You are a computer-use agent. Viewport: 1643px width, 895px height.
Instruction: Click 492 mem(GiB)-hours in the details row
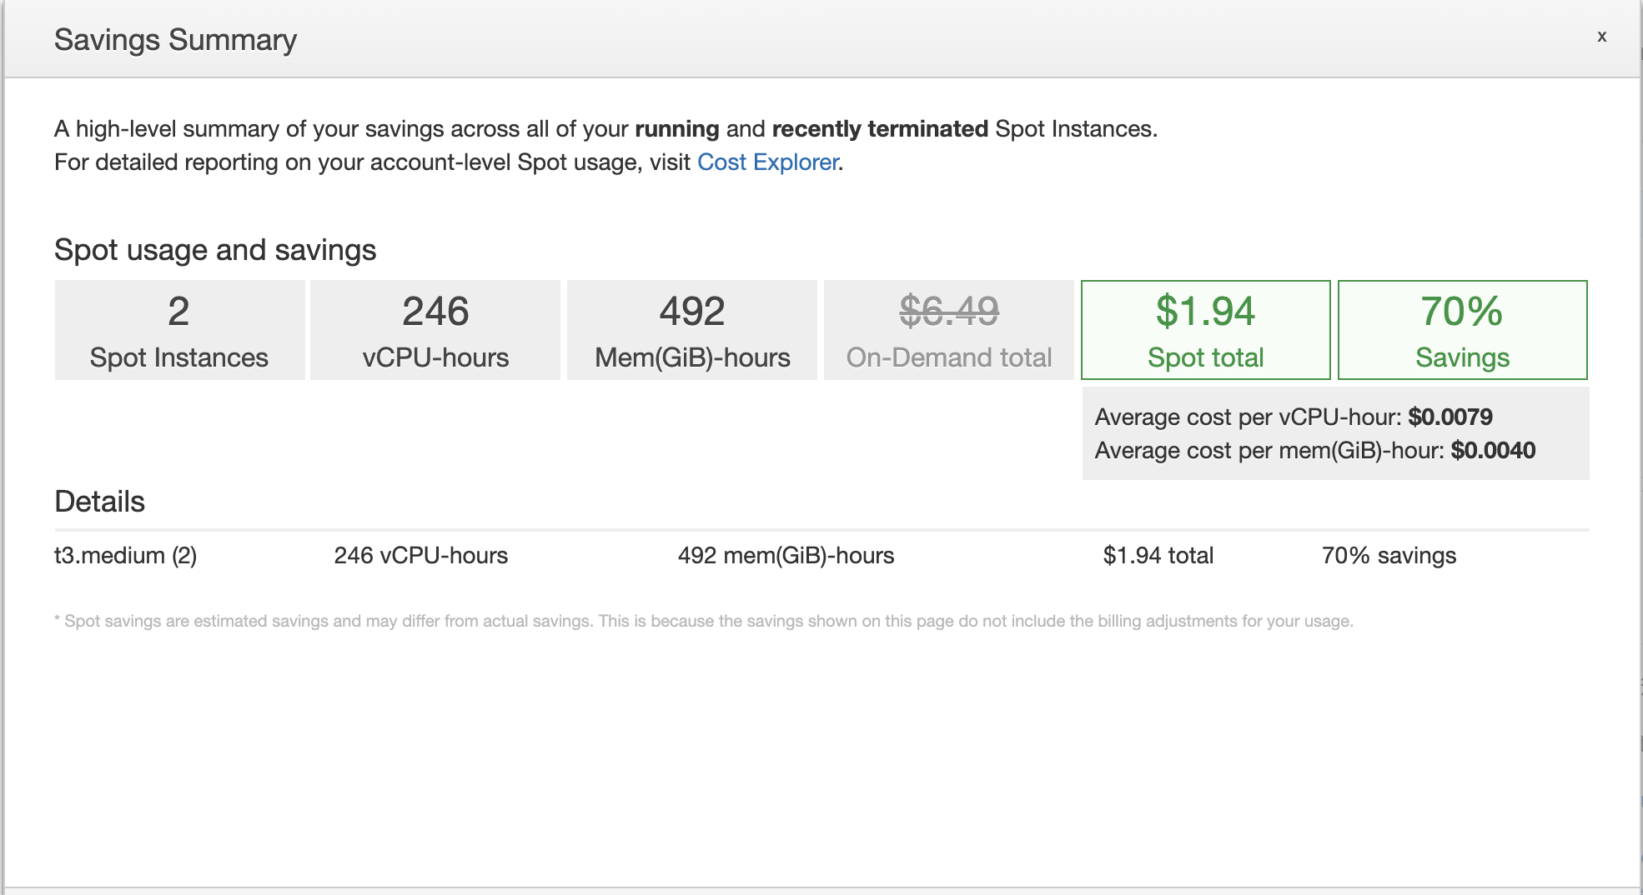pos(786,556)
